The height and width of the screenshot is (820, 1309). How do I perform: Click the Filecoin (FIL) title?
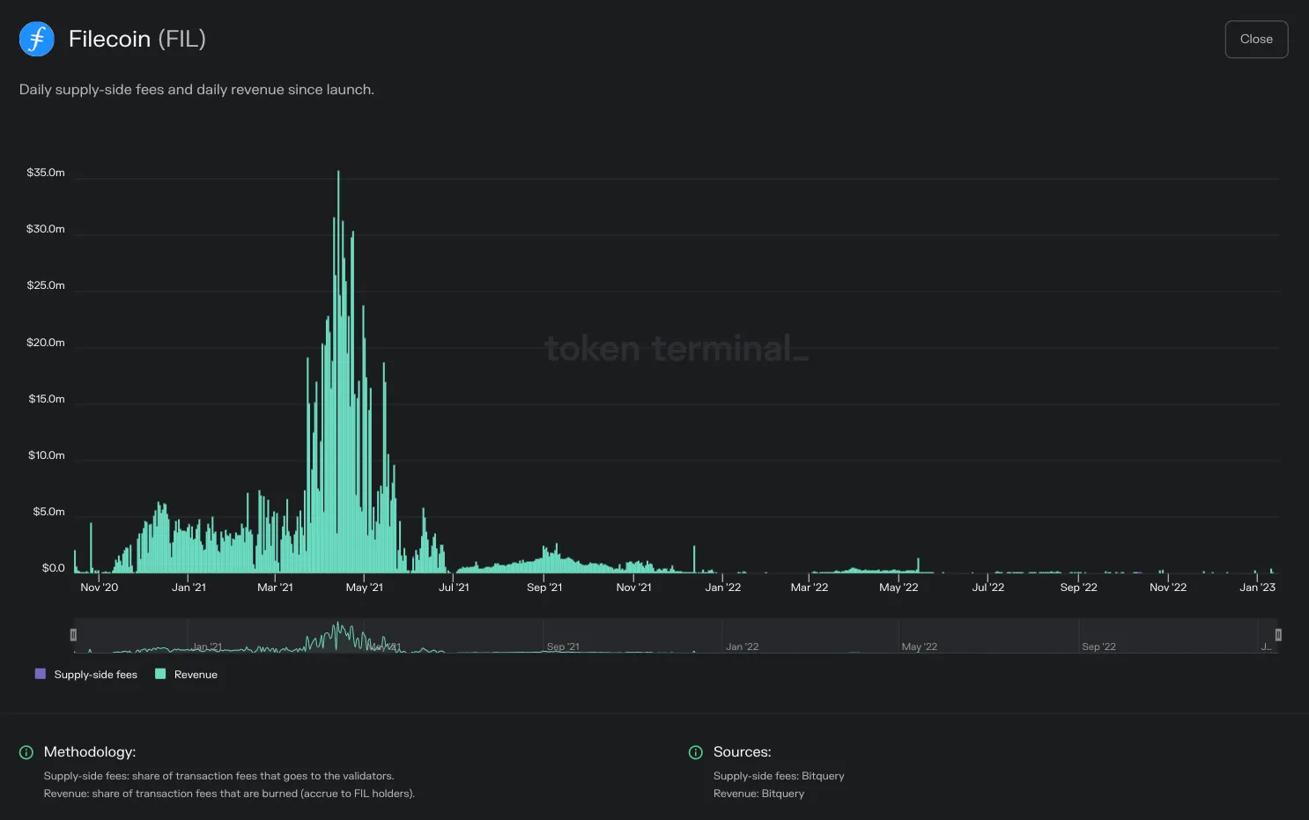pyautogui.click(x=137, y=39)
